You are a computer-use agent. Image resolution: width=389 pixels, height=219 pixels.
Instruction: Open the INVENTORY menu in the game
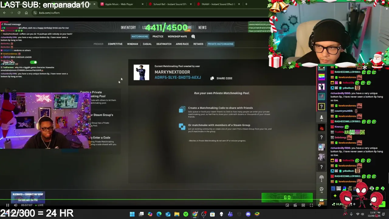pyautogui.click(x=128, y=27)
